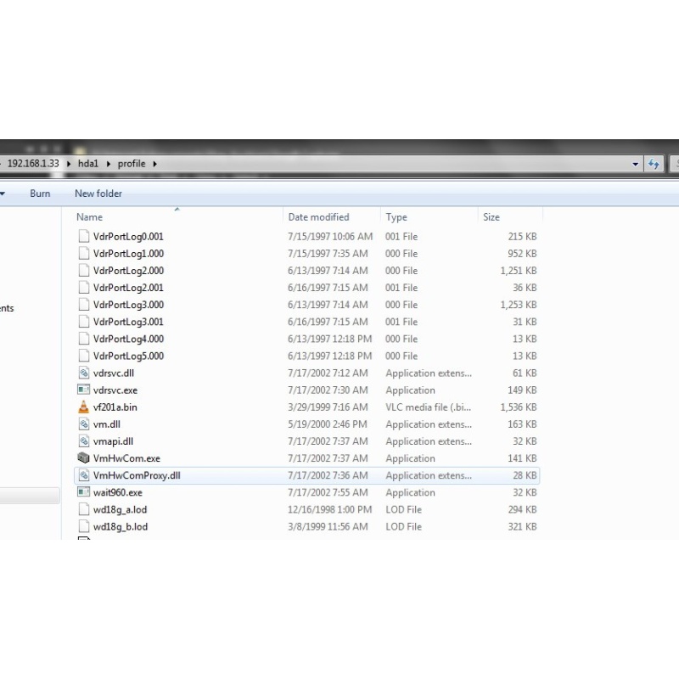Sort files by the Name column header

click(89, 217)
